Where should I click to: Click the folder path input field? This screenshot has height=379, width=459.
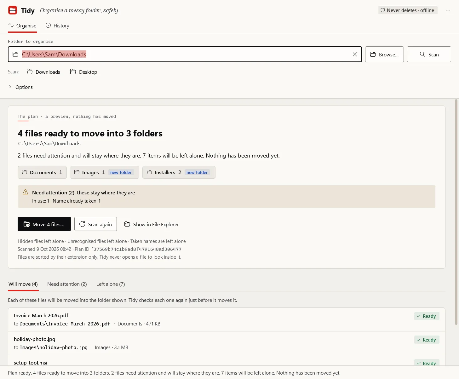pyautogui.click(x=185, y=55)
